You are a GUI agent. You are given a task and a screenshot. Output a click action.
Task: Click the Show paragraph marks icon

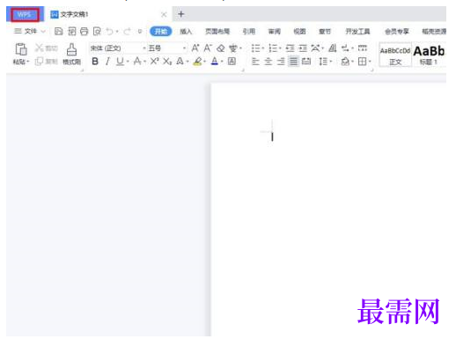[345, 48]
